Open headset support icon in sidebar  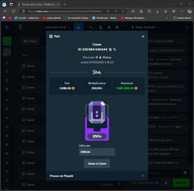7,127
